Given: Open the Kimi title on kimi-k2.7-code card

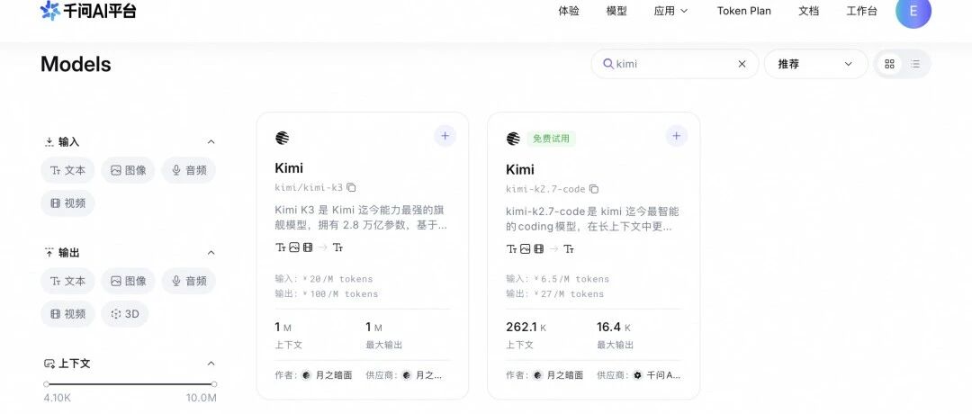Looking at the screenshot, I should pos(520,169).
